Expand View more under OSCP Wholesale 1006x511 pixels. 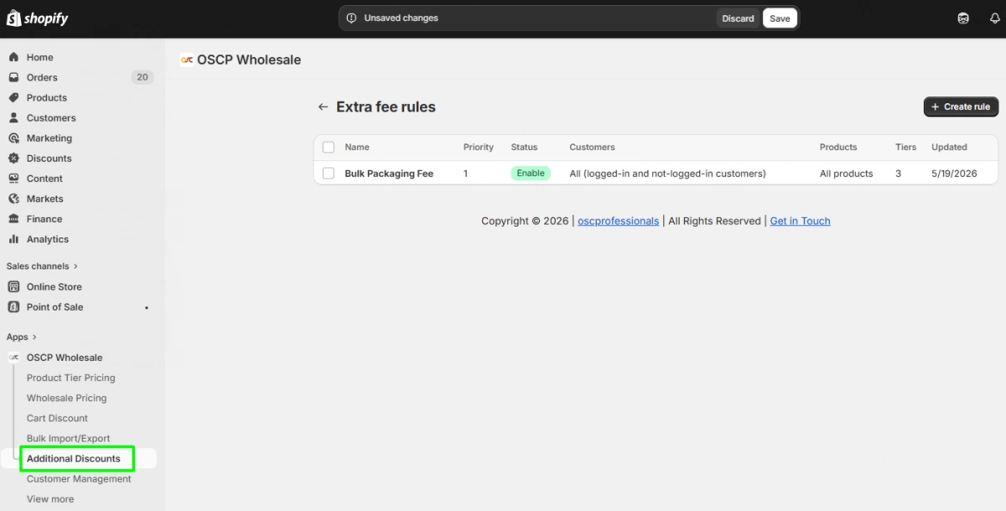coord(50,498)
